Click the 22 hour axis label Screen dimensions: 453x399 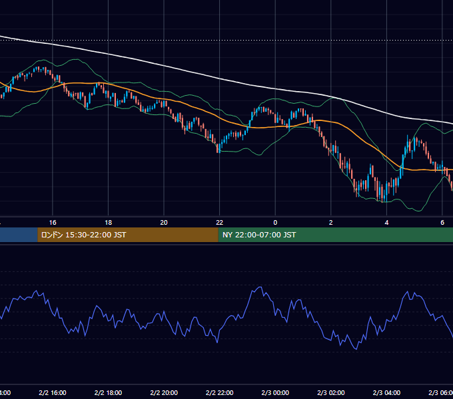pyautogui.click(x=220, y=223)
